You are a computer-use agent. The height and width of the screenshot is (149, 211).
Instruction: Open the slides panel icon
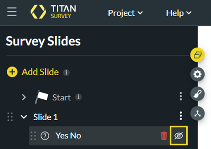pyautogui.click(x=197, y=54)
